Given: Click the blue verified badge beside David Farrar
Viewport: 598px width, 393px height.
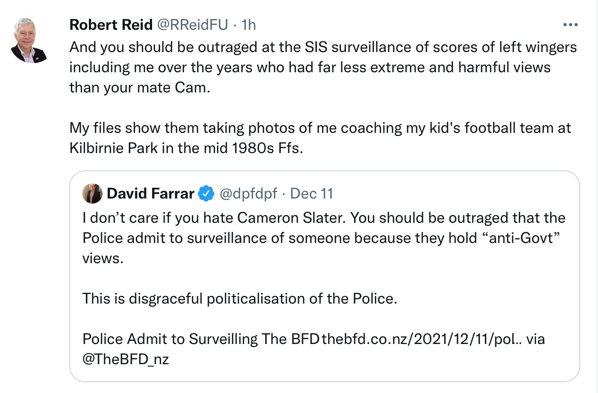Looking at the screenshot, I should [205, 193].
